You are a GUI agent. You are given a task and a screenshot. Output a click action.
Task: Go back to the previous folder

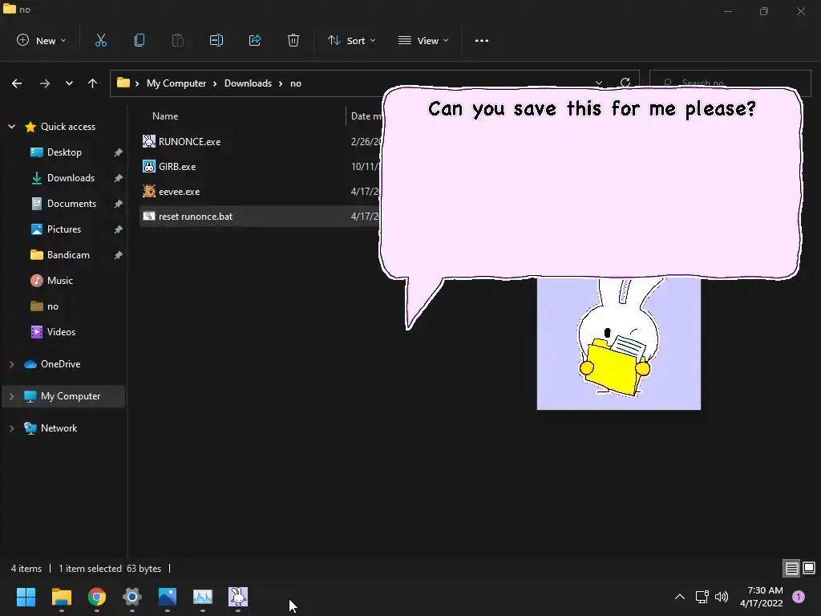coord(17,83)
